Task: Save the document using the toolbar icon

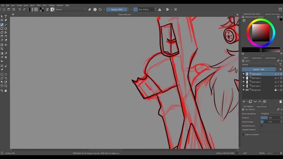Action: (x=14, y=9)
